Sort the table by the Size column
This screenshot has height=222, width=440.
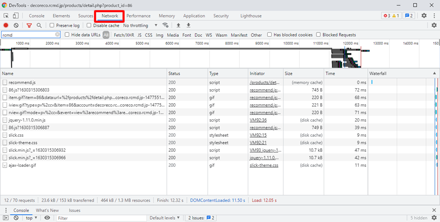(x=304, y=73)
